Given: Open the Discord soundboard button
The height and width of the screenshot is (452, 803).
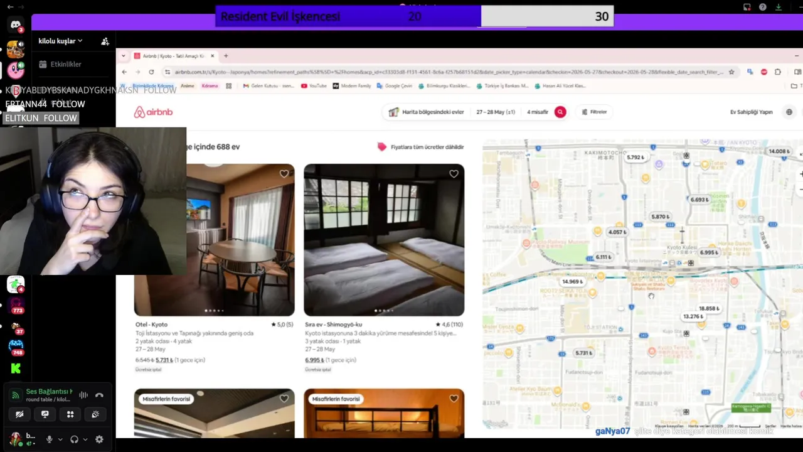Looking at the screenshot, I should click(x=95, y=414).
